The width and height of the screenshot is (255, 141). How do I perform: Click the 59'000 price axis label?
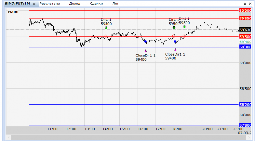point(245,63)
